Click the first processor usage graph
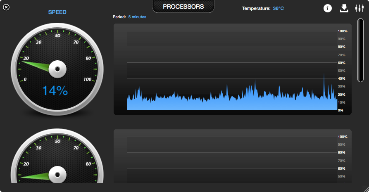Viewport: 369px width, 192px height. [x=233, y=69]
